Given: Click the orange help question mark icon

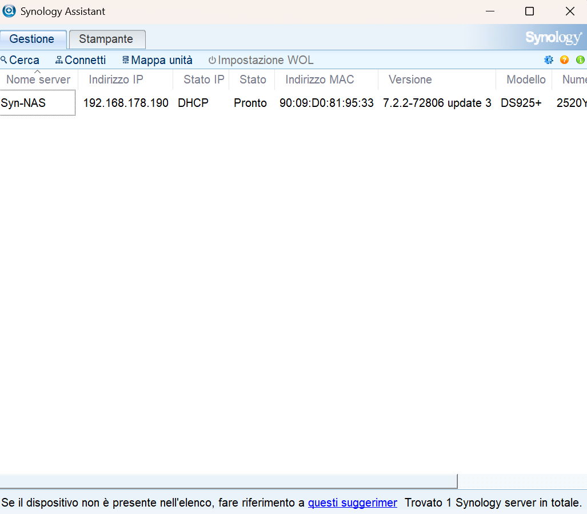Looking at the screenshot, I should coord(564,60).
